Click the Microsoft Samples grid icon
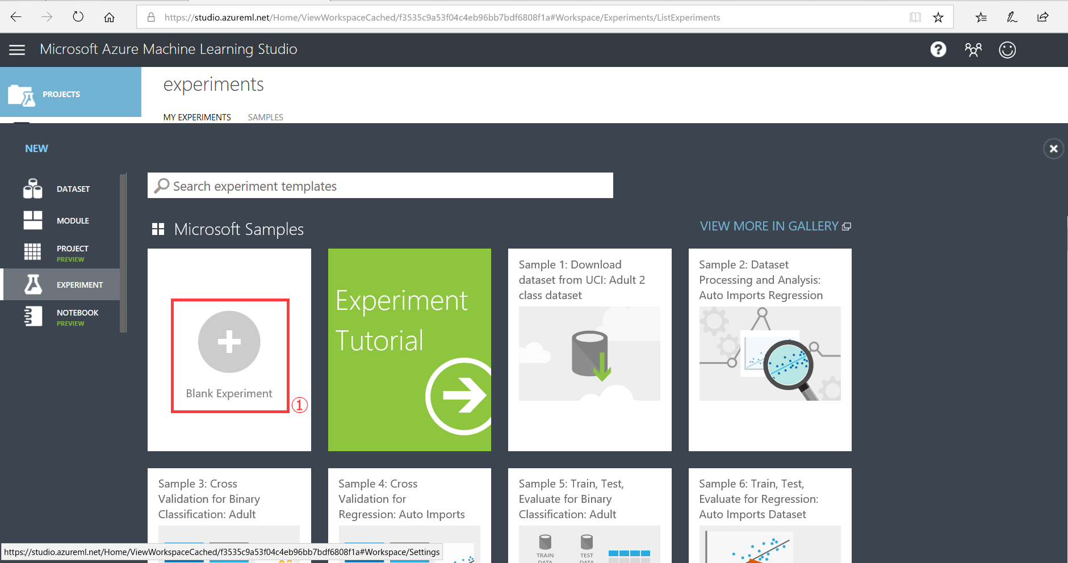Screen dimensions: 1068x563 (158, 229)
